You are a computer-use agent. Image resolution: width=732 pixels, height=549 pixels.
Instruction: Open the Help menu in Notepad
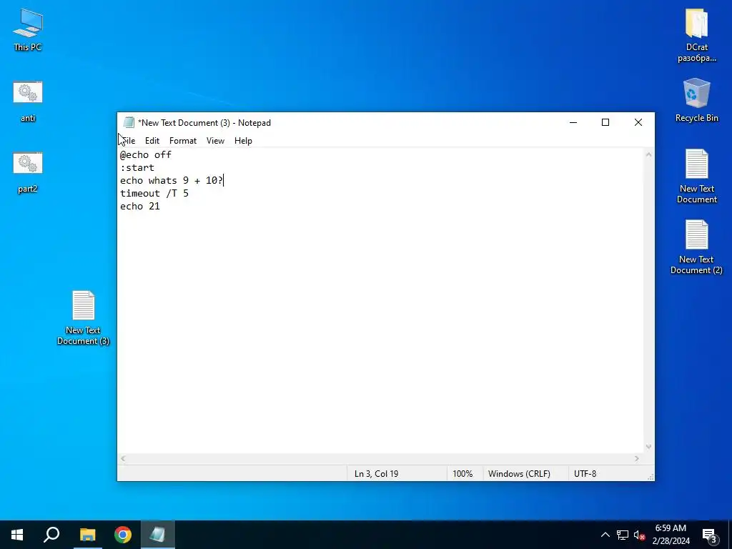243,141
